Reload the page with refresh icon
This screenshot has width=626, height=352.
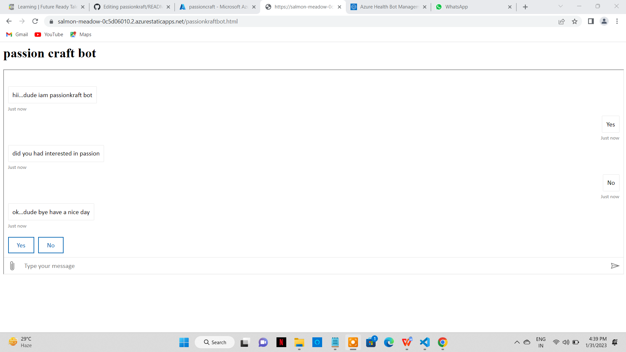coord(35,22)
